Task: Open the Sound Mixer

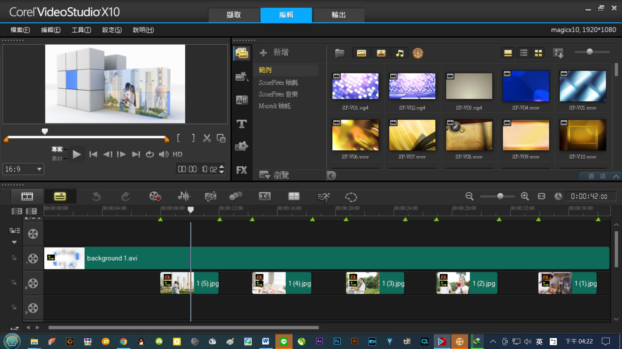Action: pos(184,196)
